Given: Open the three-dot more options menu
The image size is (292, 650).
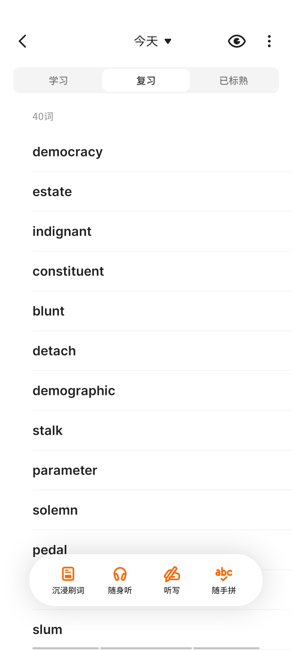Looking at the screenshot, I should [x=269, y=41].
